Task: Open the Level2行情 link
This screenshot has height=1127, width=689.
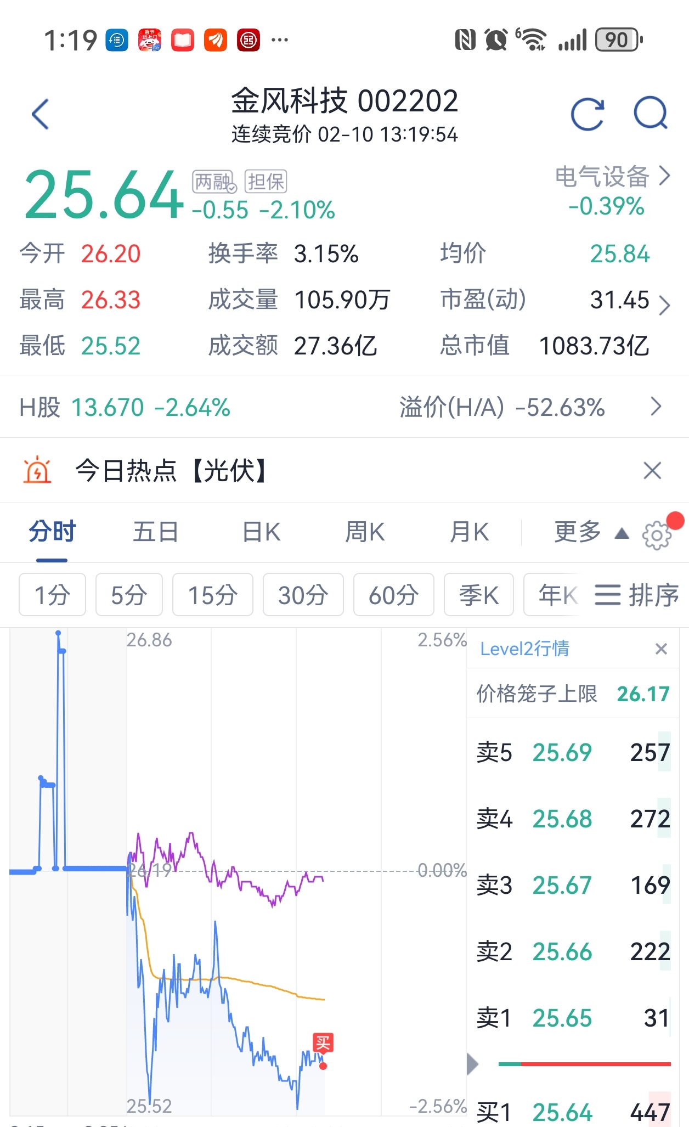Action: [x=524, y=649]
